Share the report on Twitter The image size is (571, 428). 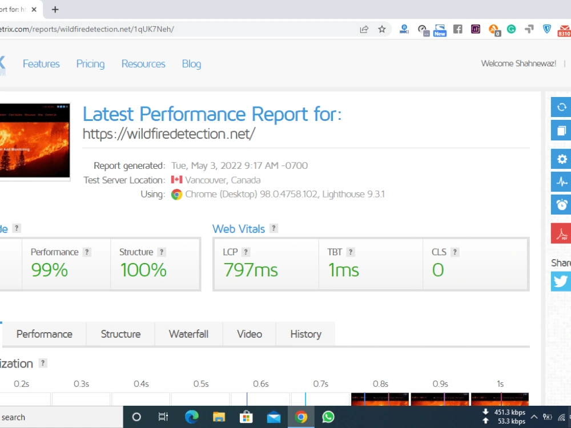[x=561, y=281]
